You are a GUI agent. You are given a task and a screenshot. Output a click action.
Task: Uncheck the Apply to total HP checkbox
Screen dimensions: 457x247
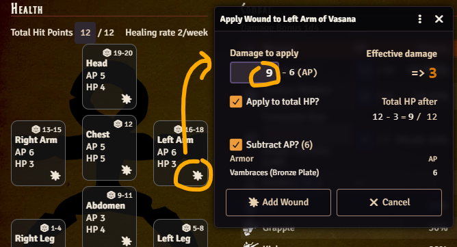(x=236, y=102)
